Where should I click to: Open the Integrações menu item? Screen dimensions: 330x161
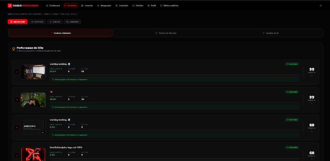click(x=104, y=6)
